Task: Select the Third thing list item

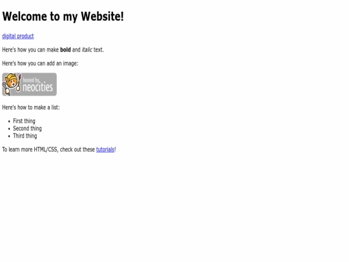Action: click(x=25, y=136)
